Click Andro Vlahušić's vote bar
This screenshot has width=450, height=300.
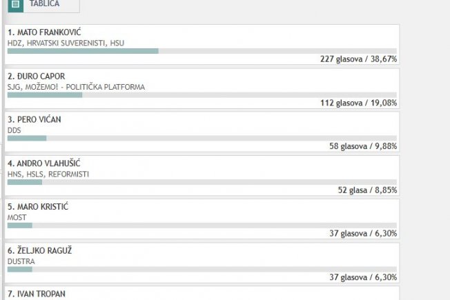202,182
